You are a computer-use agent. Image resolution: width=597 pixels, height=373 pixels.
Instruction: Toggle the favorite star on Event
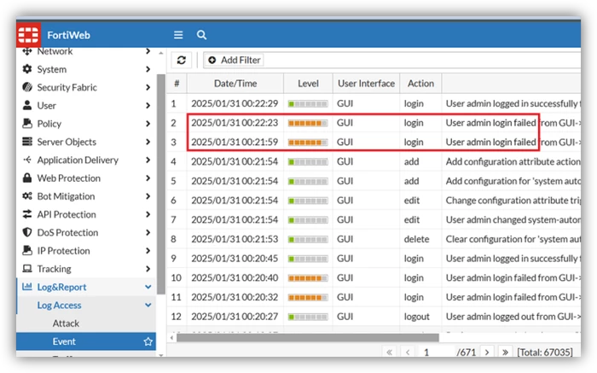[148, 341]
